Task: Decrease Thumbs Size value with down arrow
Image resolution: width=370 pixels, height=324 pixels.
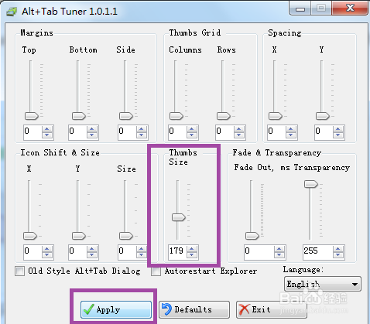Action: pos(192,254)
